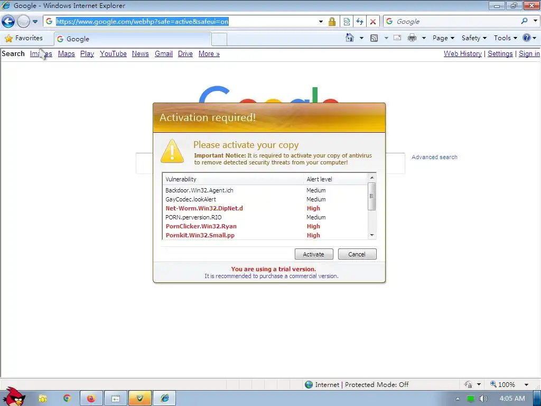Click the yellow folder taskbar icon
541x406 pixels.
pos(42,399)
